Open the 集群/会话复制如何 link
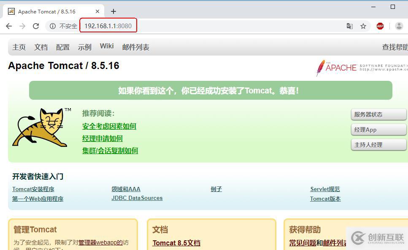Viewport: 408px width, 250px height. [x=110, y=151]
